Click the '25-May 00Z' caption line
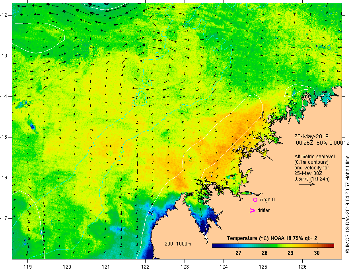 pyautogui.click(x=308, y=173)
